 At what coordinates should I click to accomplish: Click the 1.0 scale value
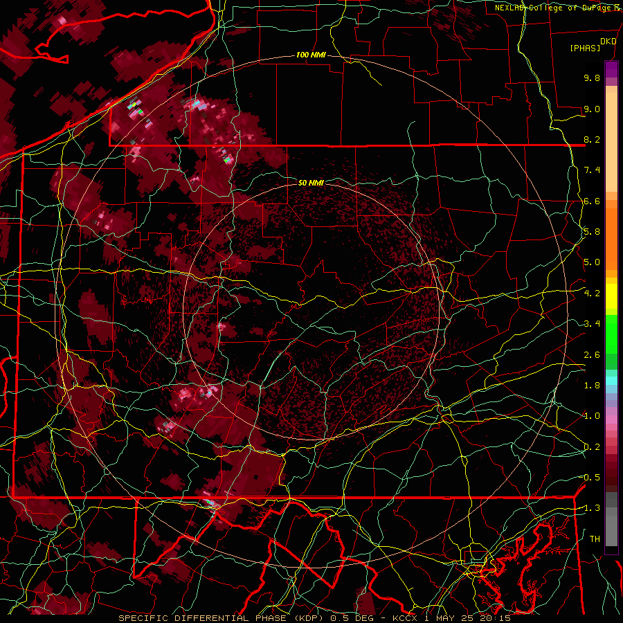coord(592,417)
